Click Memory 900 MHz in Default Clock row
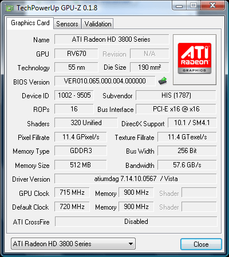 pyautogui.click(x=136, y=207)
